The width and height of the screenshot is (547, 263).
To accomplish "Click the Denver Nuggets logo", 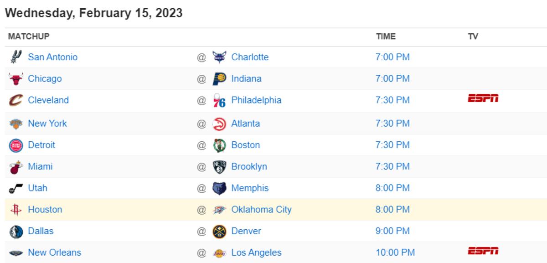I will (x=219, y=231).
